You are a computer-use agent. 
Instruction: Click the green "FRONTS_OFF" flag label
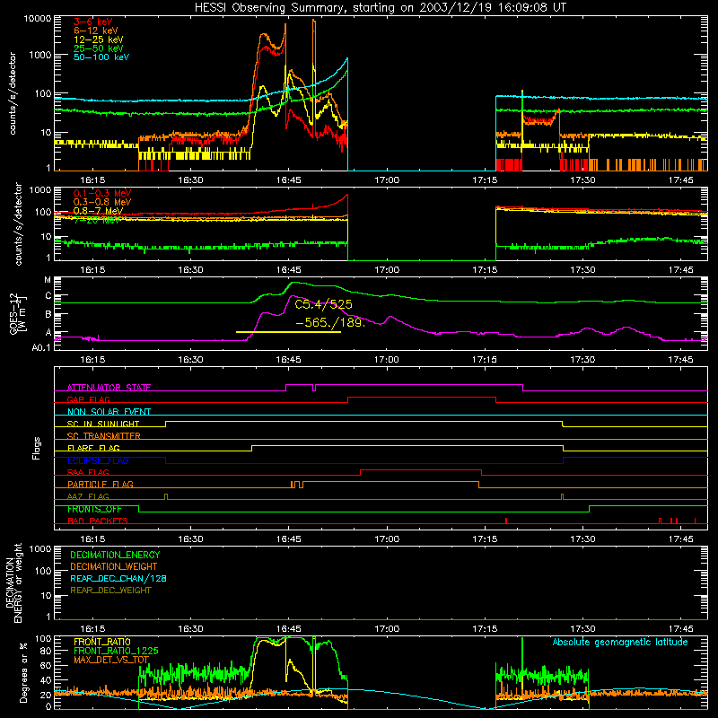pyautogui.click(x=94, y=509)
